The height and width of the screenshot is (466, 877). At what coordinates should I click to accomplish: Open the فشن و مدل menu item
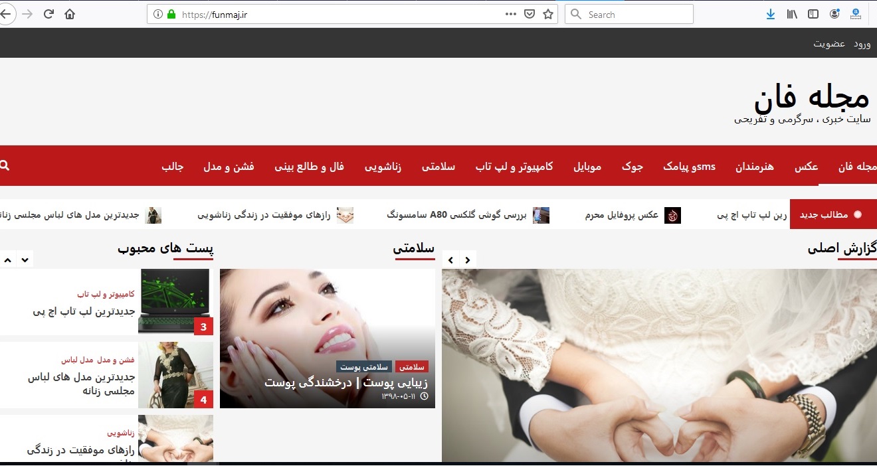point(229,167)
